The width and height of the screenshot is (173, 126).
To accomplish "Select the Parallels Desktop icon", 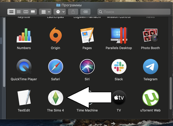I will click(119, 36).
